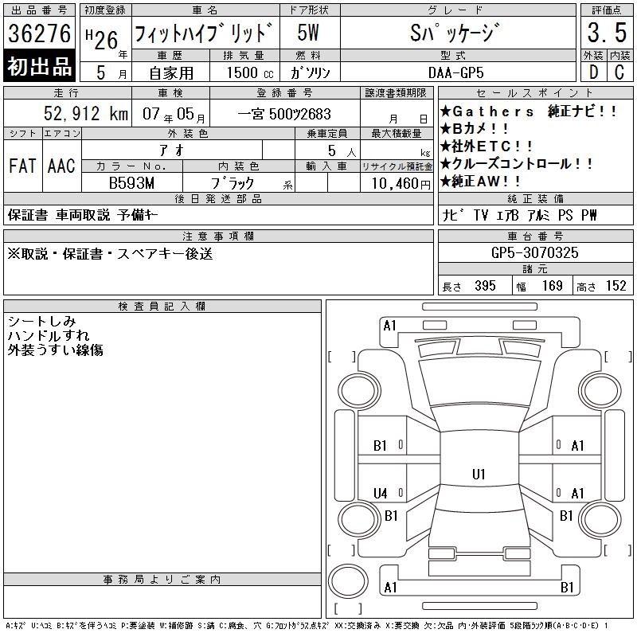Click color number B593M
This screenshot has width=637, height=637.
(x=131, y=183)
